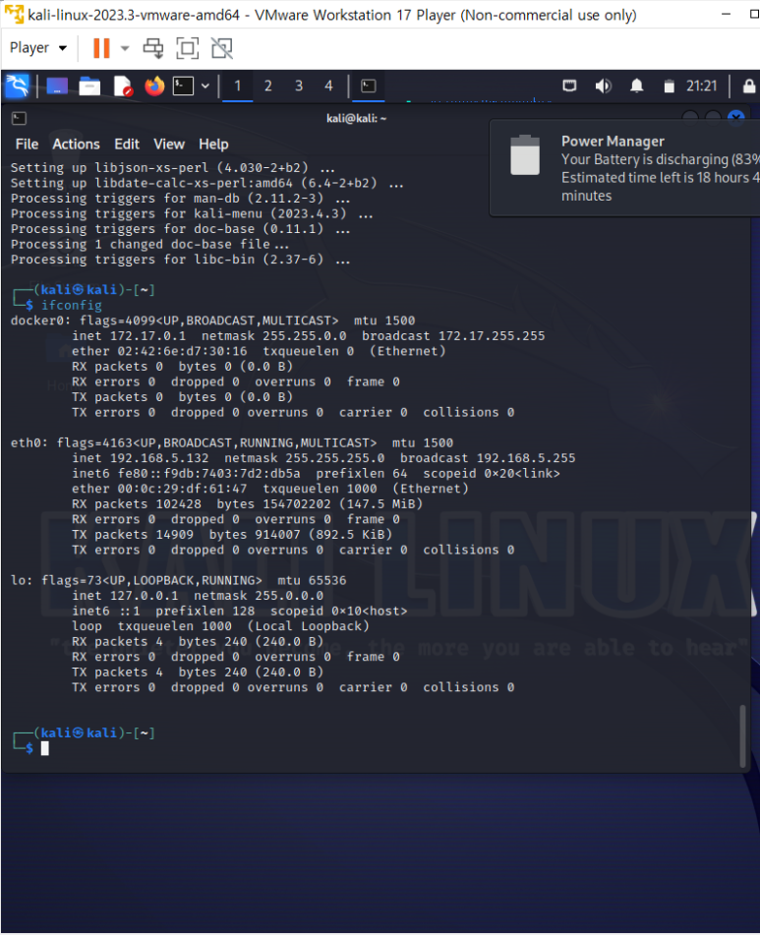This screenshot has height=935, width=760.
Task: Switch to workspace 2
Action: coord(268,86)
